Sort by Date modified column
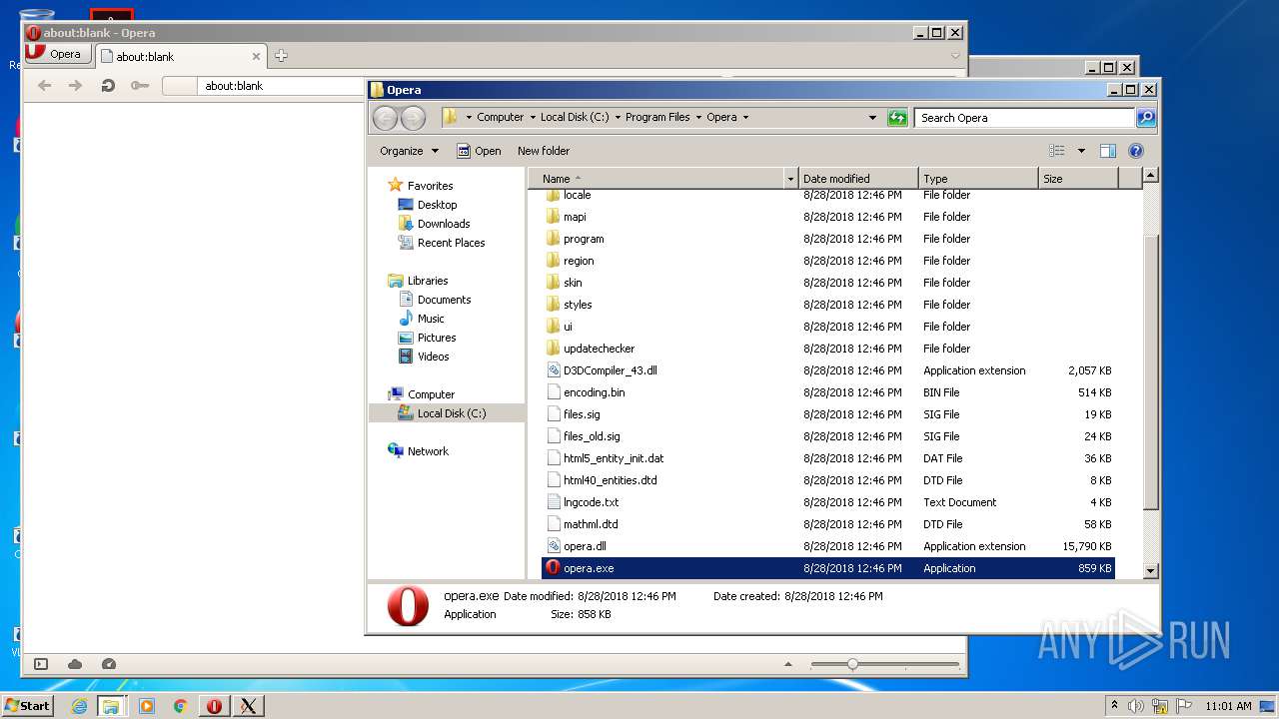 [858, 179]
